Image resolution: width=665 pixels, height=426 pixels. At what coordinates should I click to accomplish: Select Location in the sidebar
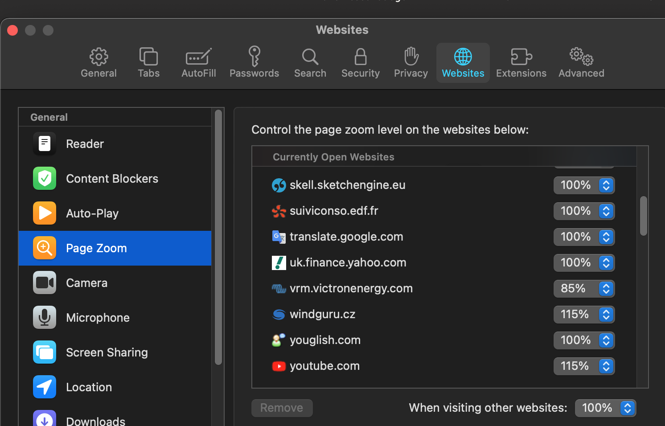click(x=115, y=387)
